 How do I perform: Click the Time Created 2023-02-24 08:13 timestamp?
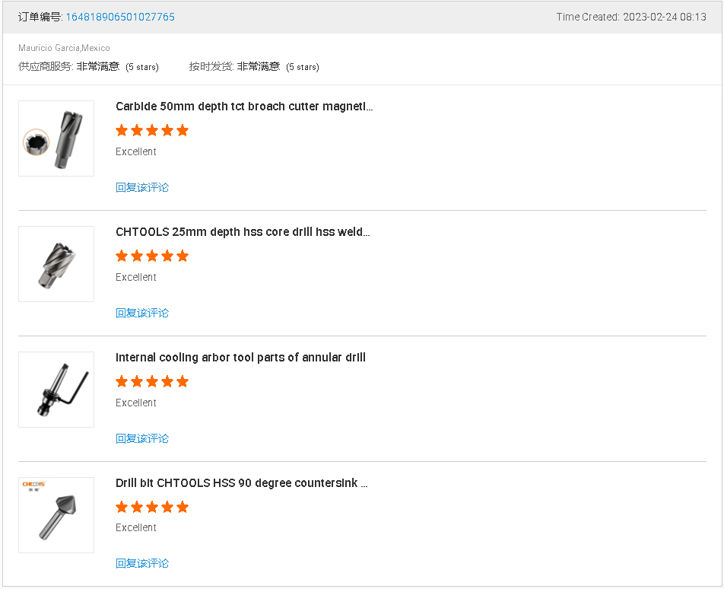point(630,17)
